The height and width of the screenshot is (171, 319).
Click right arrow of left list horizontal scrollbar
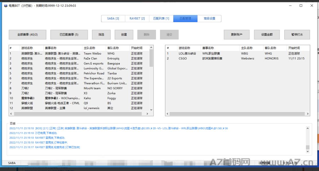click(x=147, y=114)
